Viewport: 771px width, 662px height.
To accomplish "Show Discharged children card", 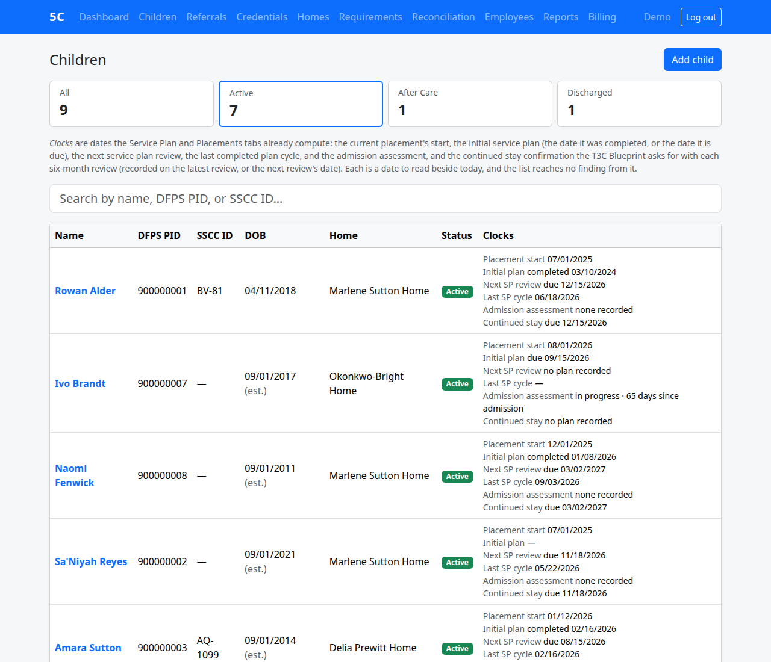I will 639,104.
